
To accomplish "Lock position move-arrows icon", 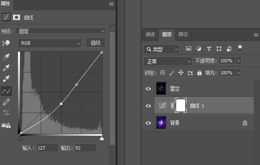I will click(x=181, y=73).
